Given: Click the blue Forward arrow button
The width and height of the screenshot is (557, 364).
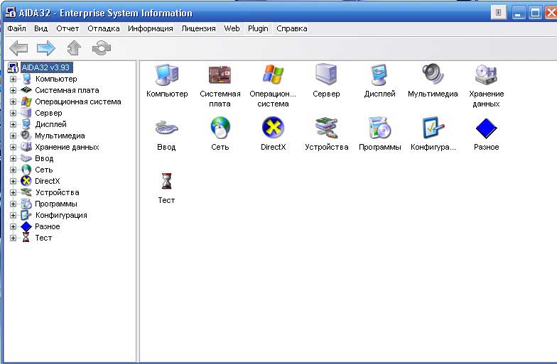Looking at the screenshot, I should tap(46, 48).
